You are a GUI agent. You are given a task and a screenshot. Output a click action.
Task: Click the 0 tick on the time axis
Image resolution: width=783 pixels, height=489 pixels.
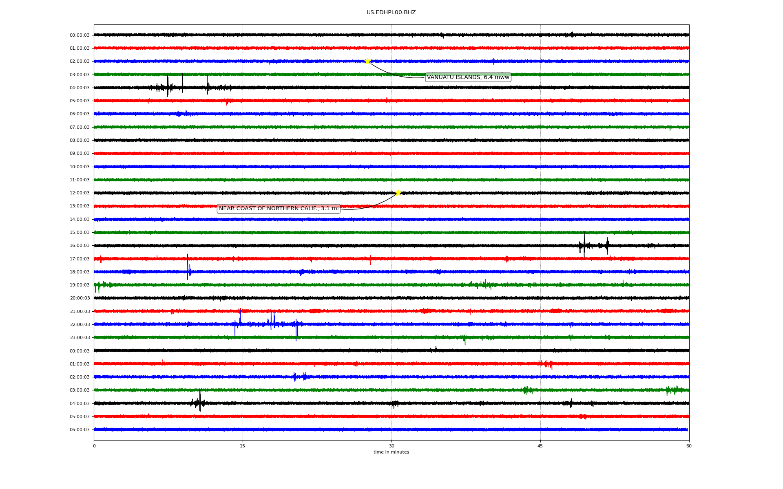[x=94, y=446]
